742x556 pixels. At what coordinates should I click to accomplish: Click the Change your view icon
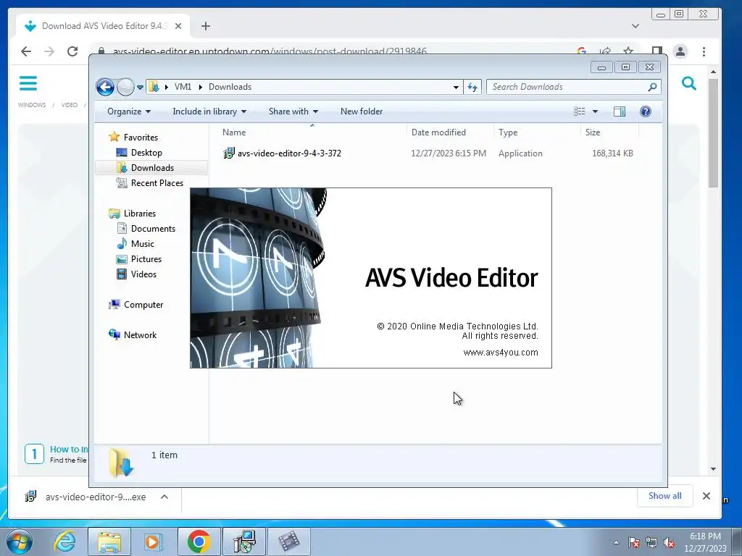tap(580, 111)
